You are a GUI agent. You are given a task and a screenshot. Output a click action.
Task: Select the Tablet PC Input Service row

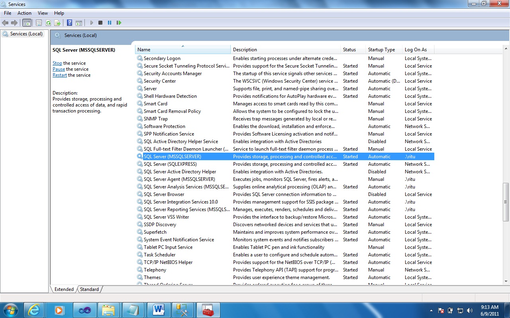click(x=284, y=247)
